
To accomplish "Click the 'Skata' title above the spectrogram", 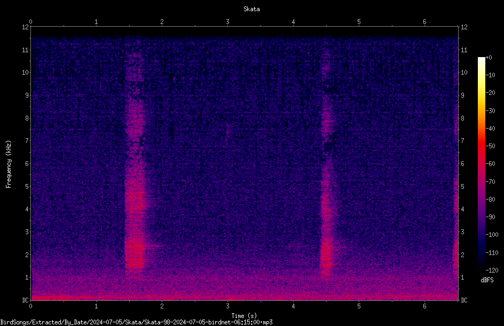I will [x=251, y=9].
